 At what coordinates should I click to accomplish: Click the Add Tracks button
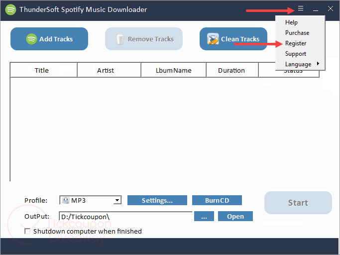pyautogui.click(x=49, y=39)
